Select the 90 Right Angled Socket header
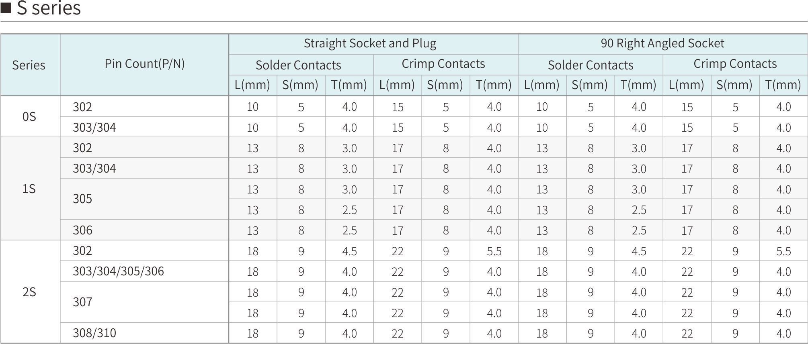 click(662, 43)
